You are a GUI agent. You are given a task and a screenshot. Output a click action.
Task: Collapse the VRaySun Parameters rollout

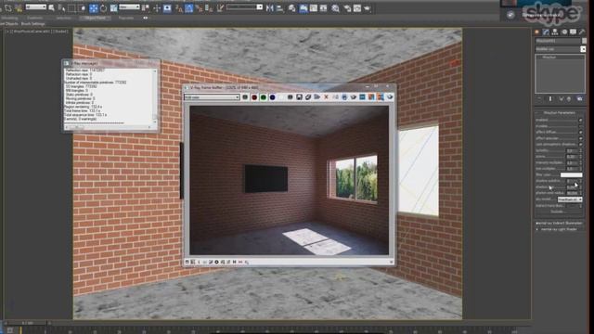pos(559,113)
